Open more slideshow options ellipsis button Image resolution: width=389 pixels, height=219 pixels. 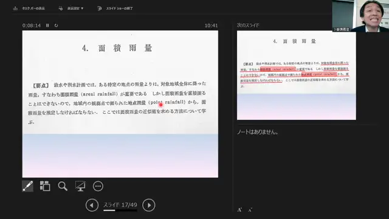98,186
